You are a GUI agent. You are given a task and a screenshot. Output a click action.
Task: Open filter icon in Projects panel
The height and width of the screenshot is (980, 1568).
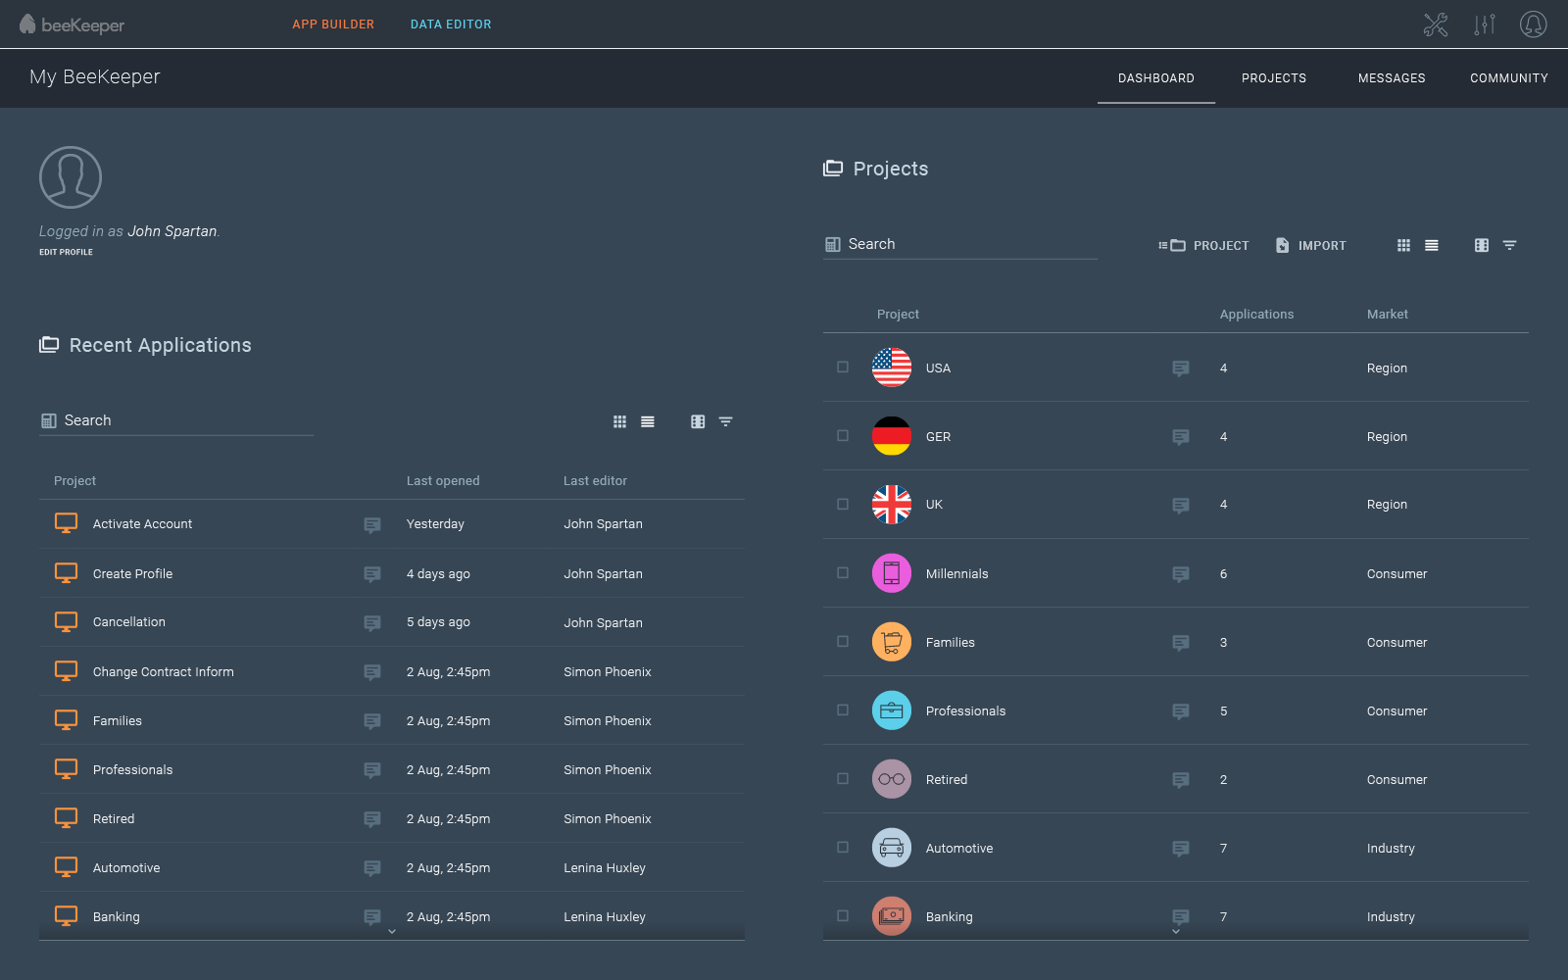point(1509,246)
